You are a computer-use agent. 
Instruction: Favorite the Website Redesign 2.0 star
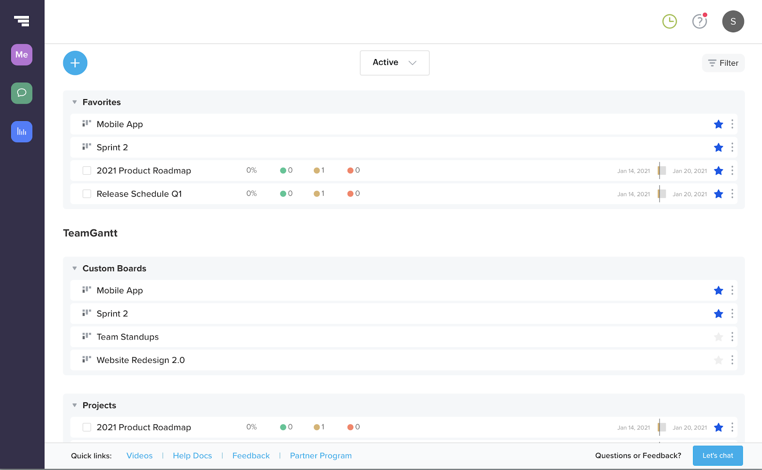pyautogui.click(x=719, y=360)
